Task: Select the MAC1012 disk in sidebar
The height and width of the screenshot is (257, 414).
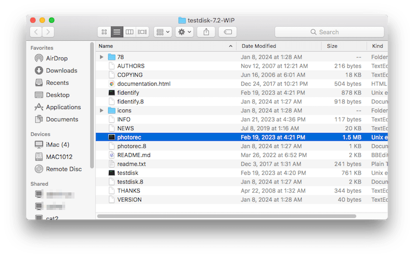Action: [54, 157]
